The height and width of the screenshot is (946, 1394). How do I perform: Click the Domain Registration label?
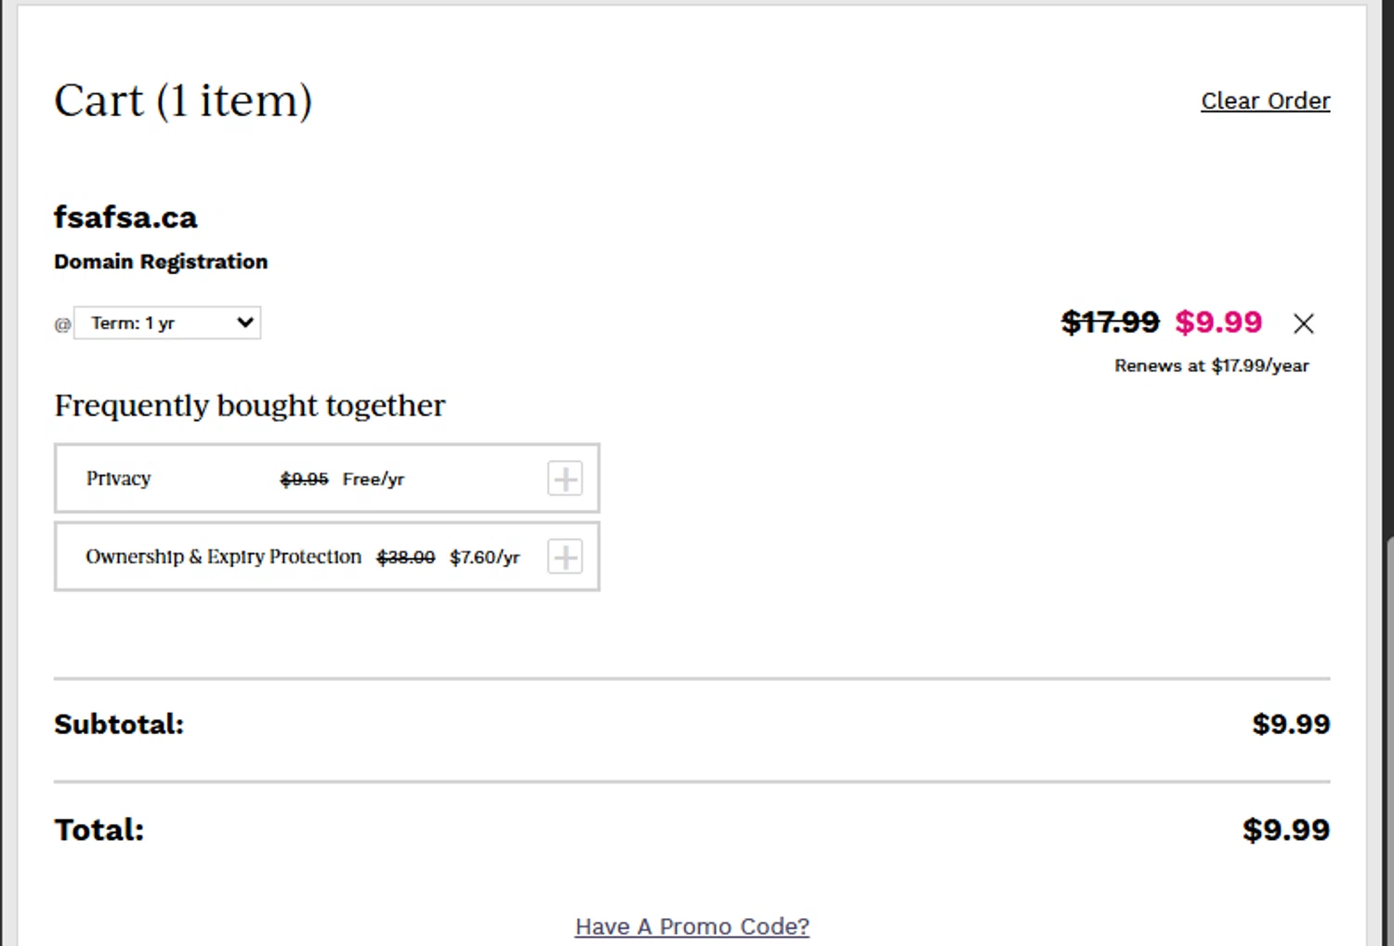[161, 262]
